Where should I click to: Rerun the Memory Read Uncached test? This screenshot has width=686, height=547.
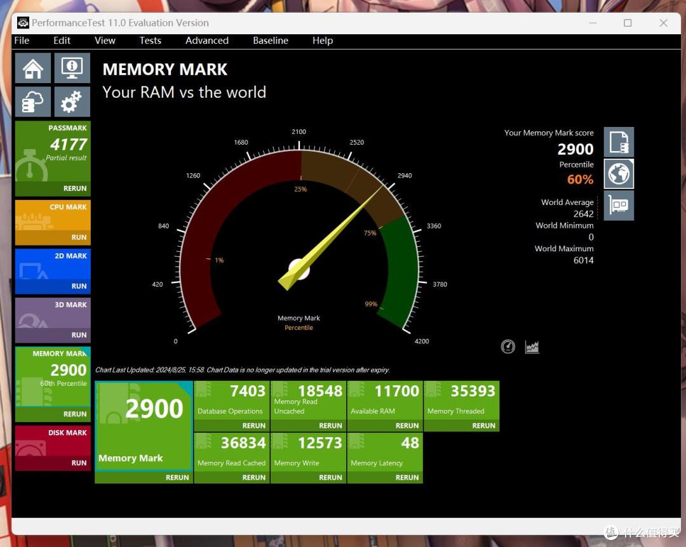coord(330,426)
